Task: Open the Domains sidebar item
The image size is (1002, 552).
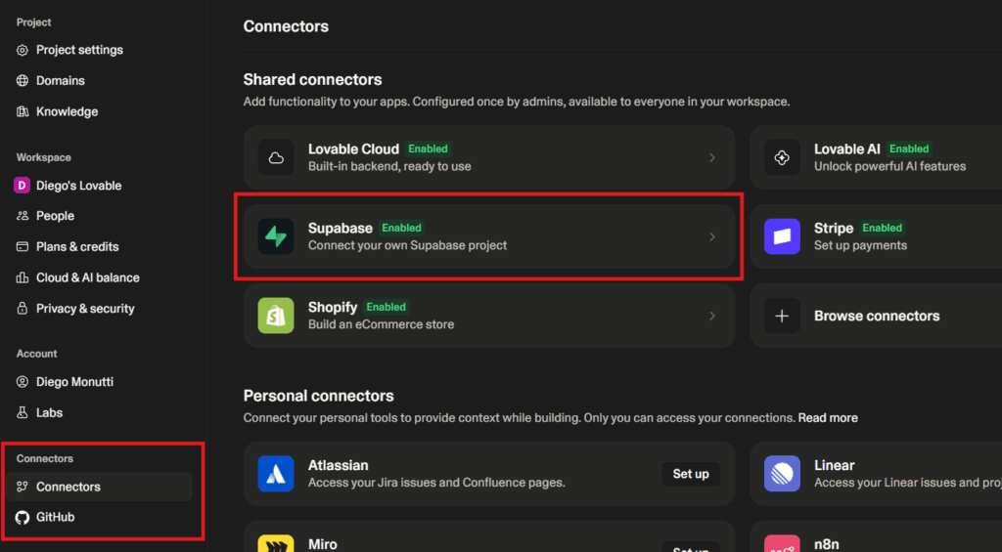Action: tap(99, 80)
